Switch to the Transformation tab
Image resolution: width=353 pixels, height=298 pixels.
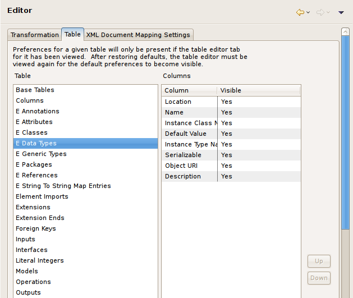[x=35, y=35]
